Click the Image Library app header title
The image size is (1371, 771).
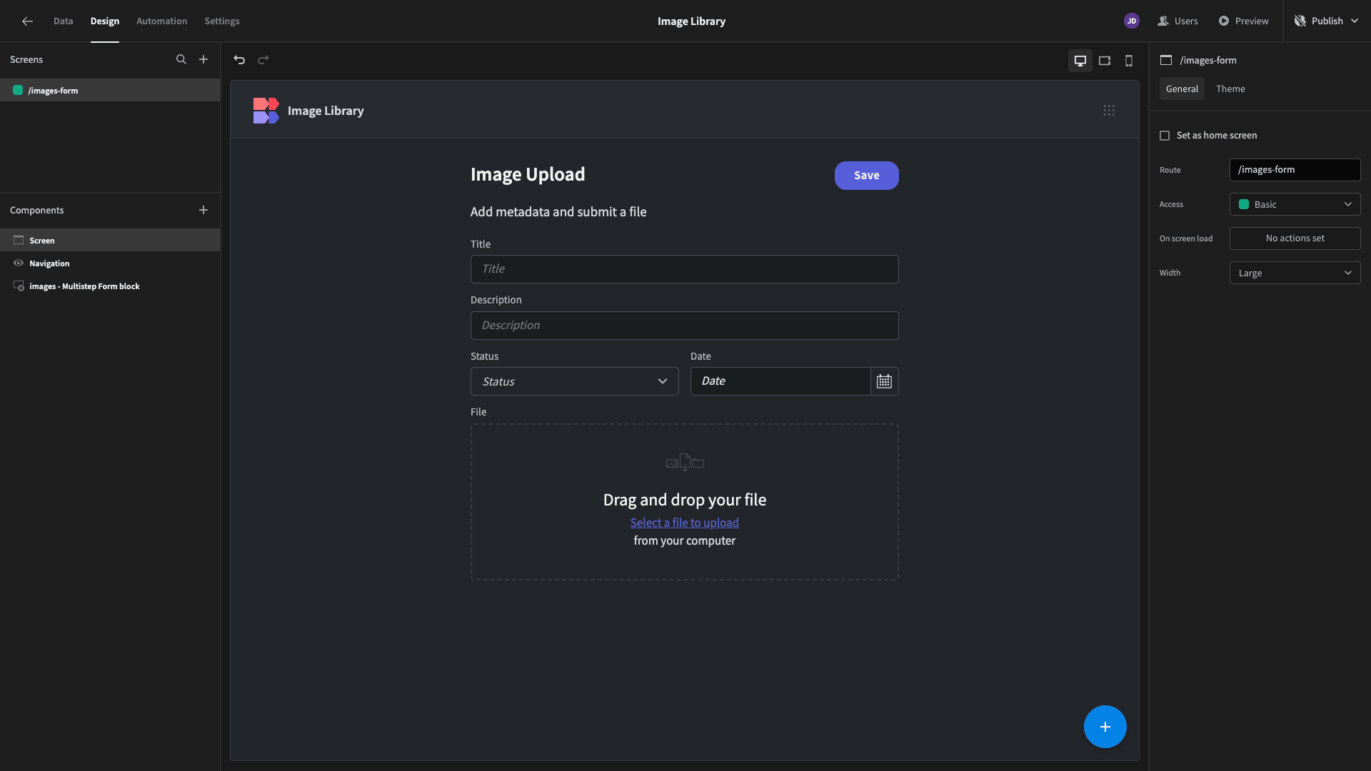(326, 111)
